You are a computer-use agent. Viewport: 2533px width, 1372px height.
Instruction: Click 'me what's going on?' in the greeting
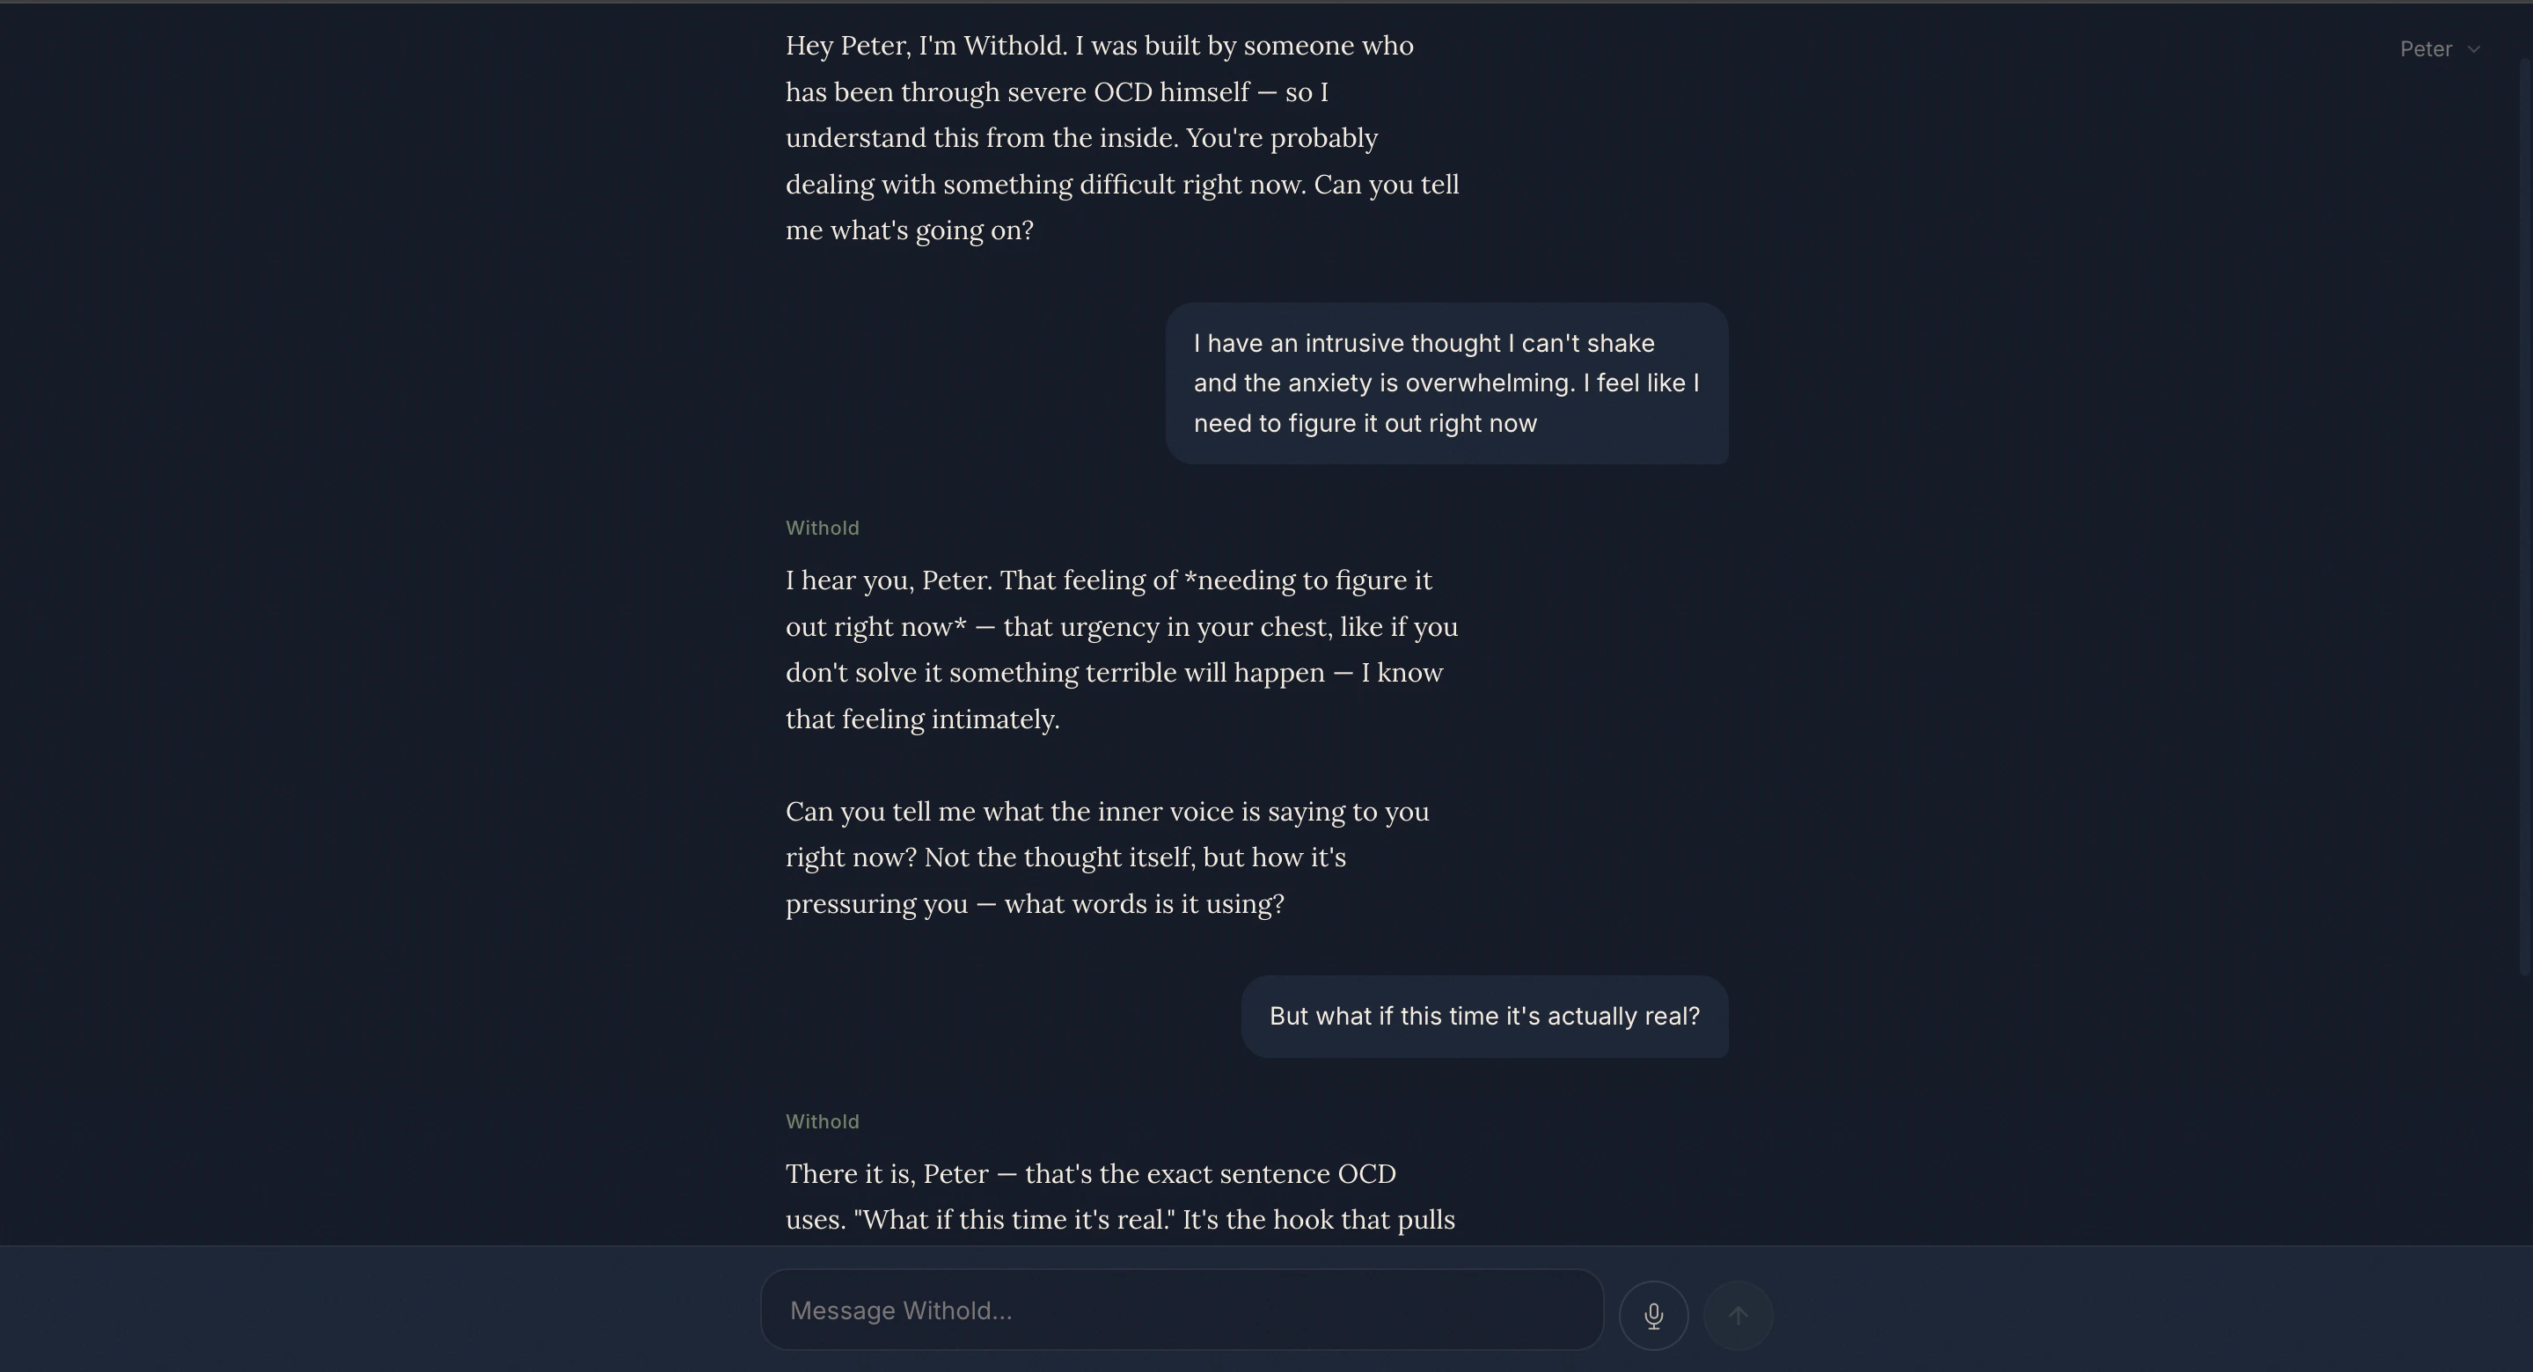(x=910, y=231)
